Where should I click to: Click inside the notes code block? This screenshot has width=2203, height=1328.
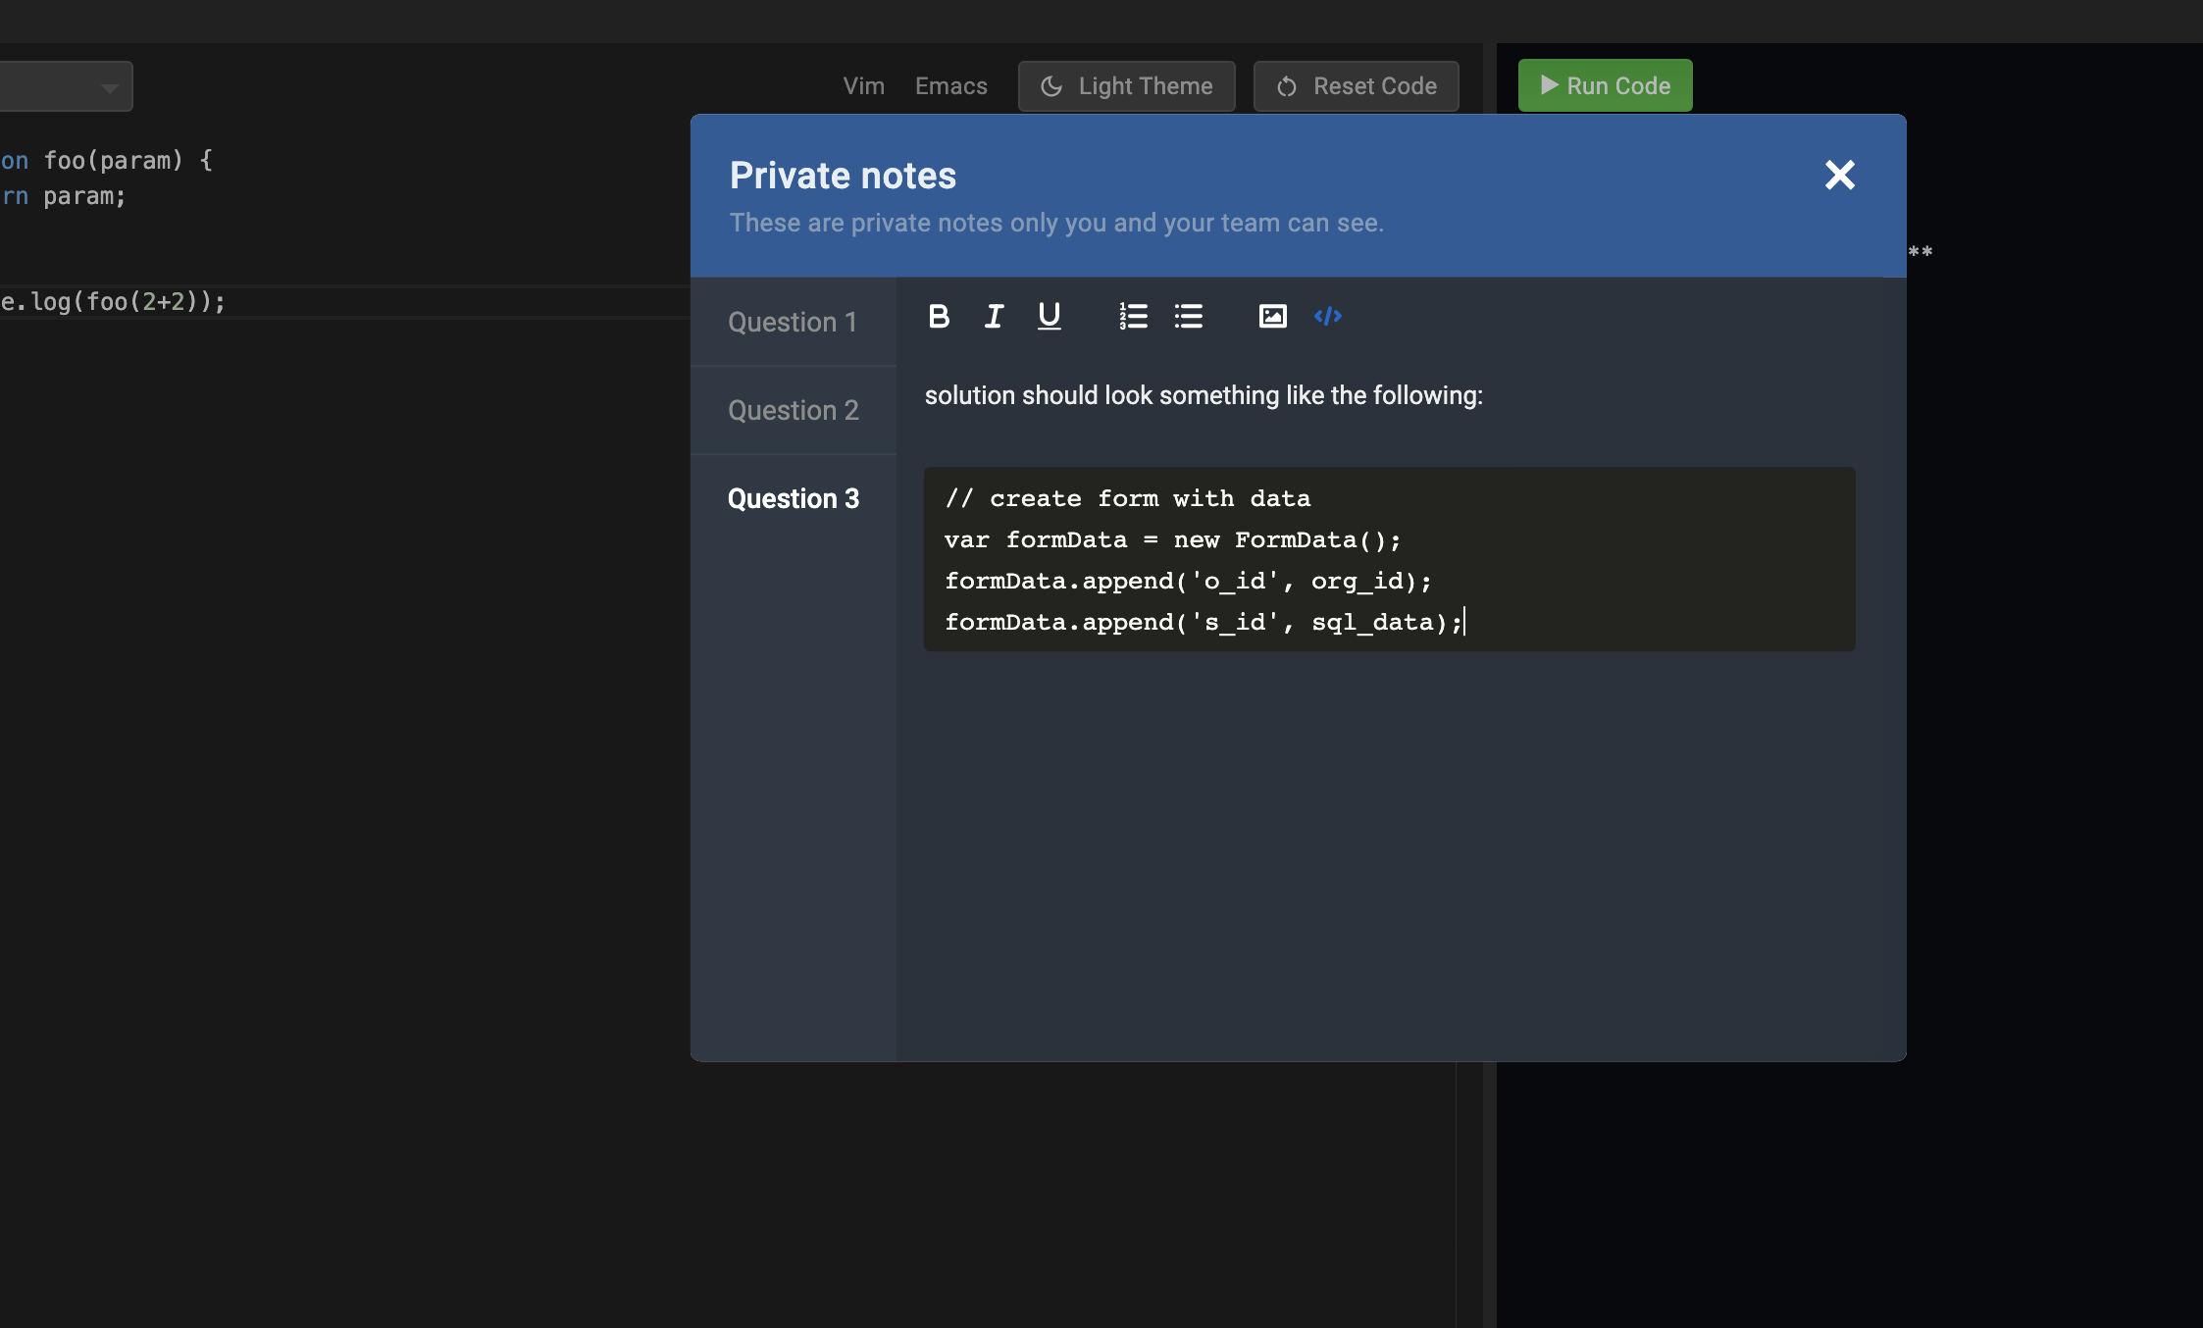(x=1388, y=559)
